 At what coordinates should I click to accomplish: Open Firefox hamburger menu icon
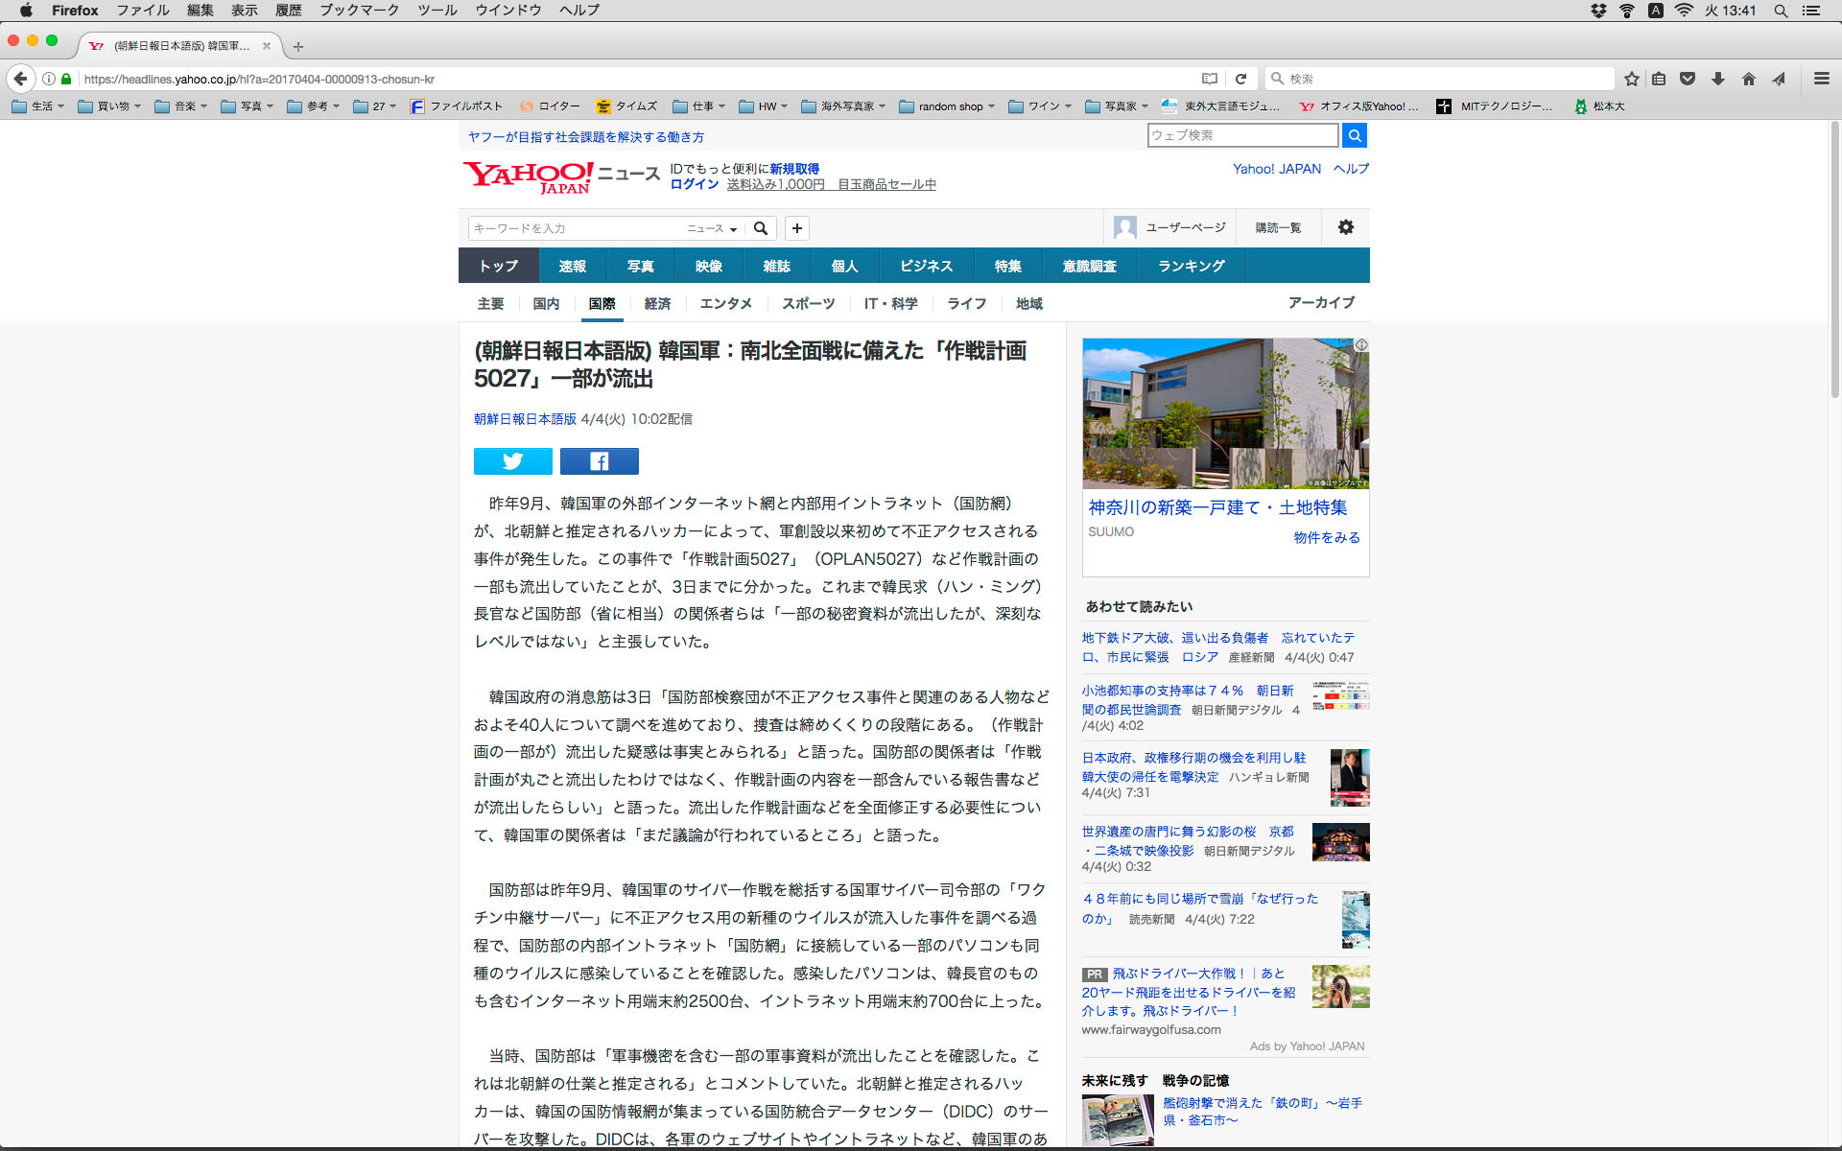1821,79
